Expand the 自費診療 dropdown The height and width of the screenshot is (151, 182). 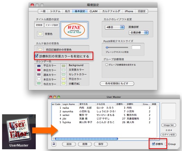pyautogui.click(x=138, y=33)
